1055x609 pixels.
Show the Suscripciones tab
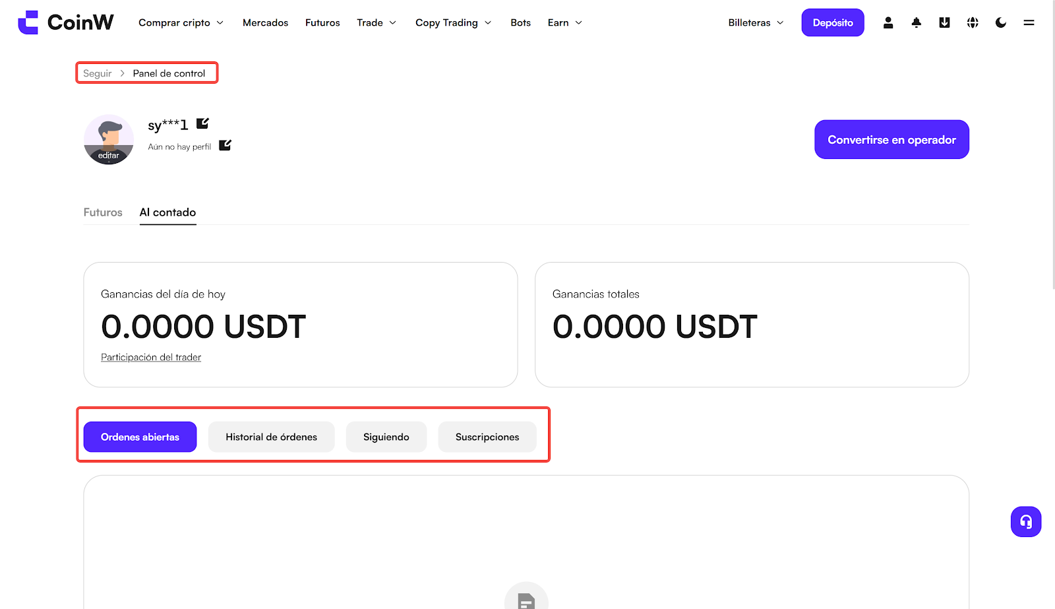click(487, 437)
